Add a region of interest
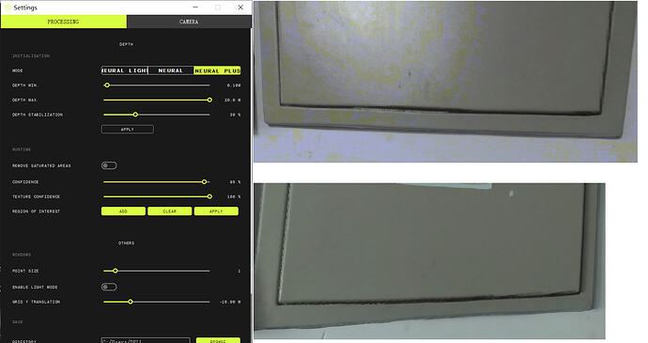 (123, 211)
